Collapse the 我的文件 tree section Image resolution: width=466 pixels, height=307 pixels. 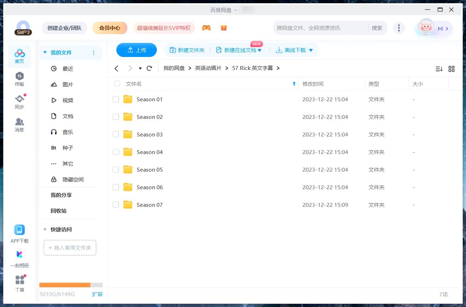45,52
